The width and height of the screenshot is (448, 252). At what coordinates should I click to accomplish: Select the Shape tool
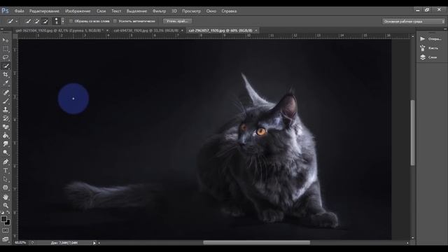pyautogui.click(x=6, y=188)
